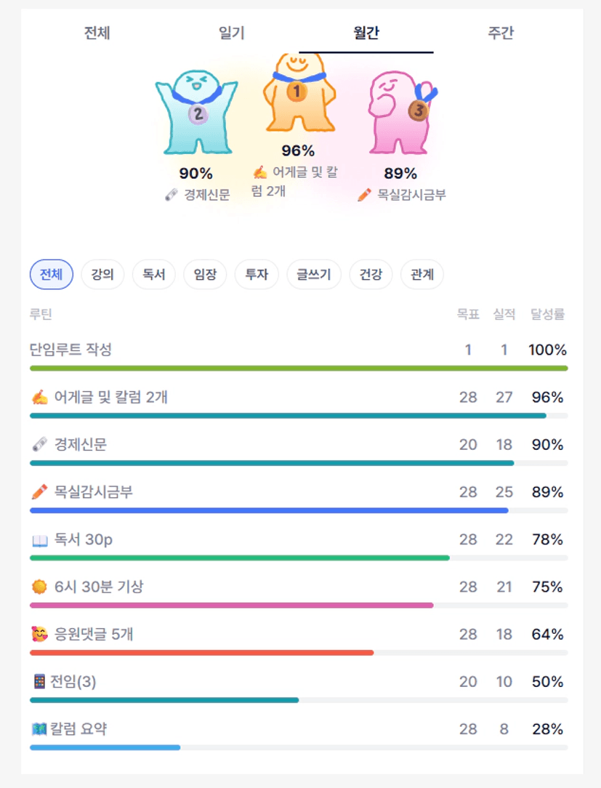Open the 일기 tab
The height and width of the screenshot is (788, 601).
pyautogui.click(x=232, y=33)
